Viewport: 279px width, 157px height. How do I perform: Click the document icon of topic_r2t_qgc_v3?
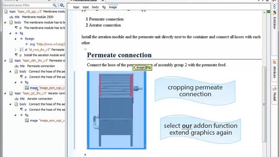(6, 12)
